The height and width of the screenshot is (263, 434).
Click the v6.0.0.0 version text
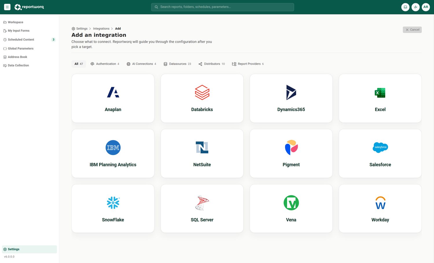tap(9, 257)
